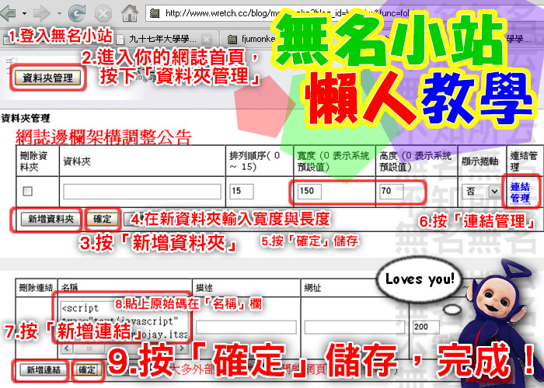Click the empty 描述 input field

tap(246, 327)
